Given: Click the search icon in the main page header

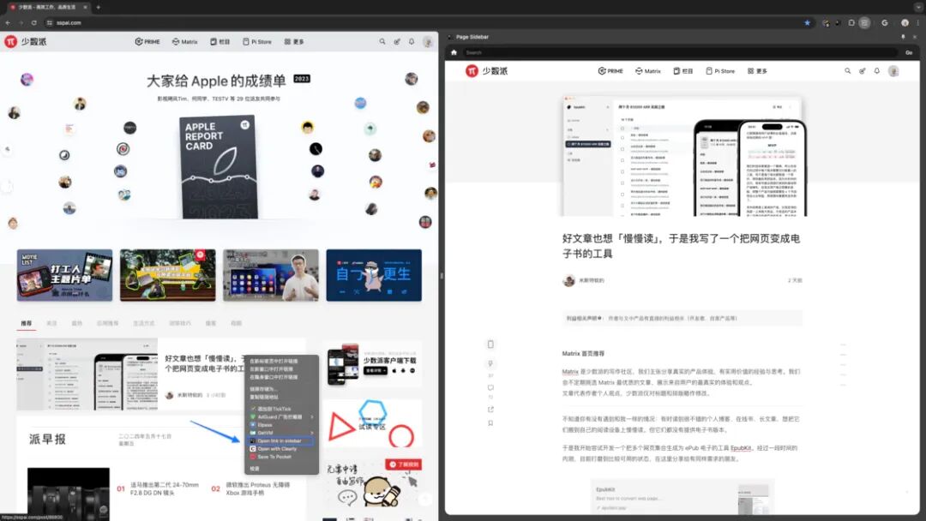Looking at the screenshot, I should coord(382,42).
